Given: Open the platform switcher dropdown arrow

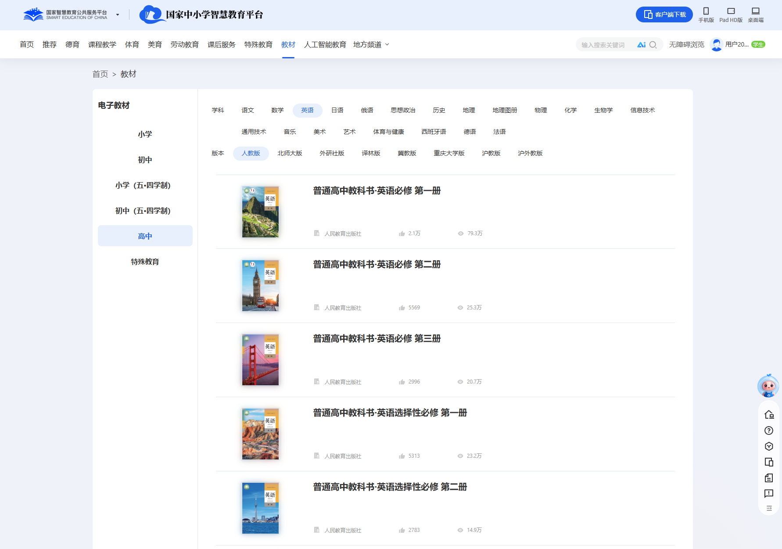Looking at the screenshot, I should coord(118,15).
